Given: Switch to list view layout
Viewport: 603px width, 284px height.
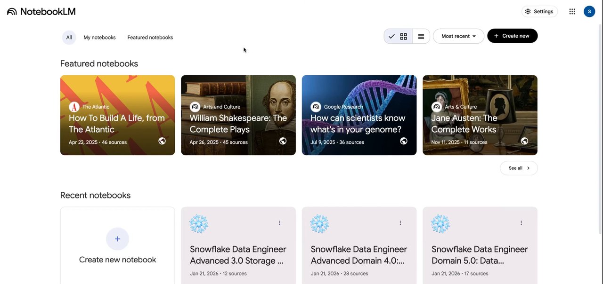Looking at the screenshot, I should 421,36.
